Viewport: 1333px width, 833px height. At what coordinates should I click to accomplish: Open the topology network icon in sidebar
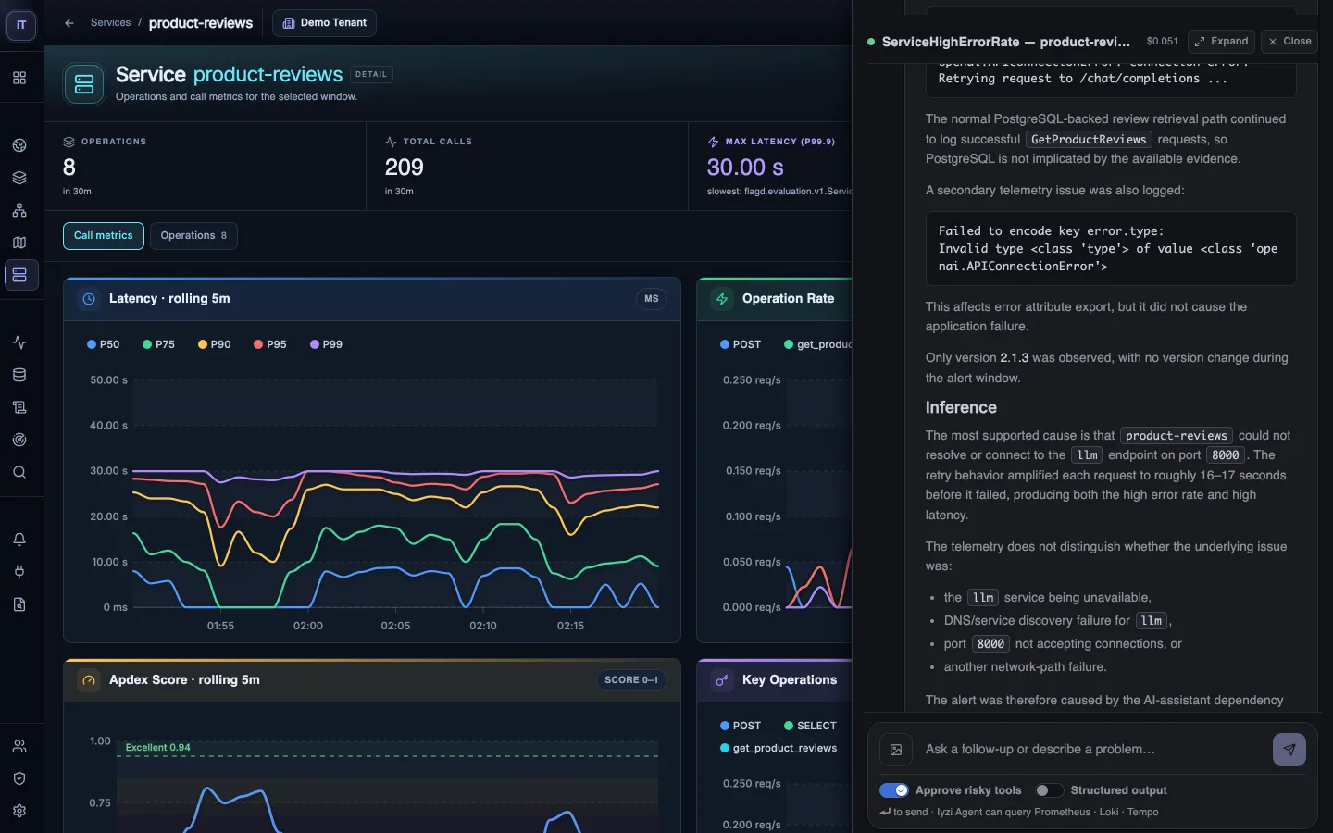[19, 210]
